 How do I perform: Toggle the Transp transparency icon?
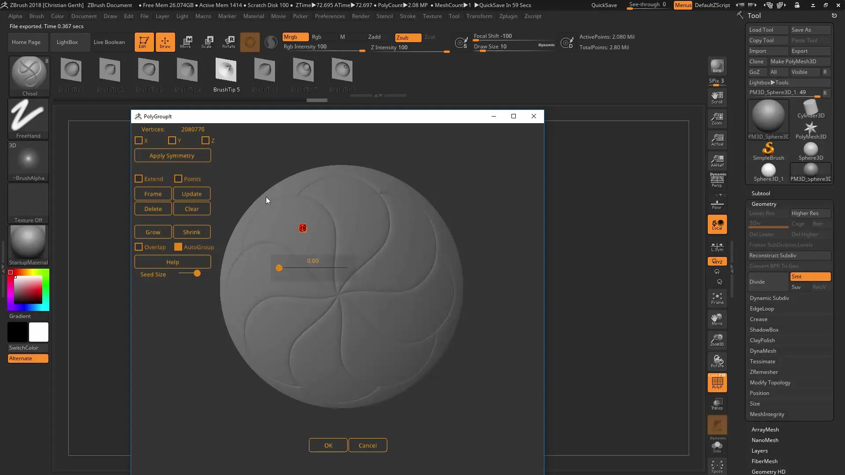pyautogui.click(x=717, y=404)
